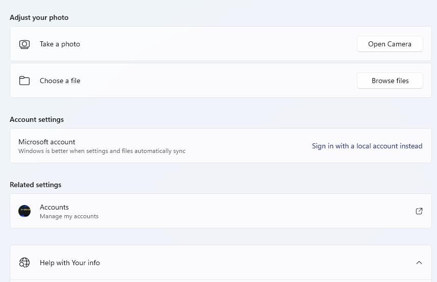
Task: Click the Choose a file label
Action: 60,81
